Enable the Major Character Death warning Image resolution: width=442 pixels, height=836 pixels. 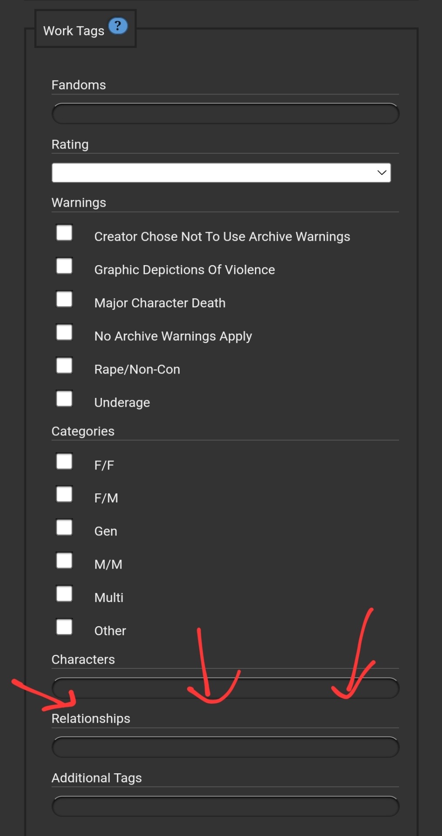(x=64, y=299)
